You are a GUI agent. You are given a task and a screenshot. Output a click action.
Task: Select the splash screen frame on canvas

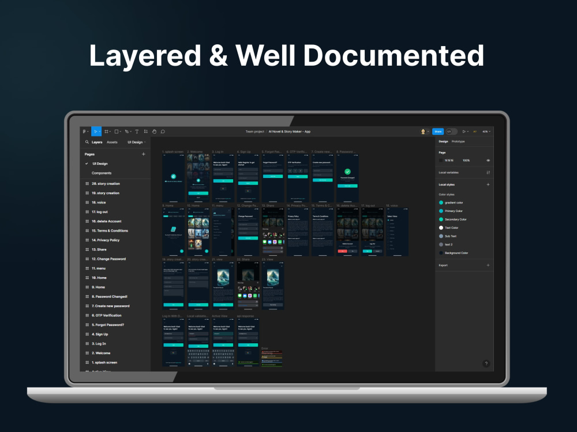click(x=173, y=178)
